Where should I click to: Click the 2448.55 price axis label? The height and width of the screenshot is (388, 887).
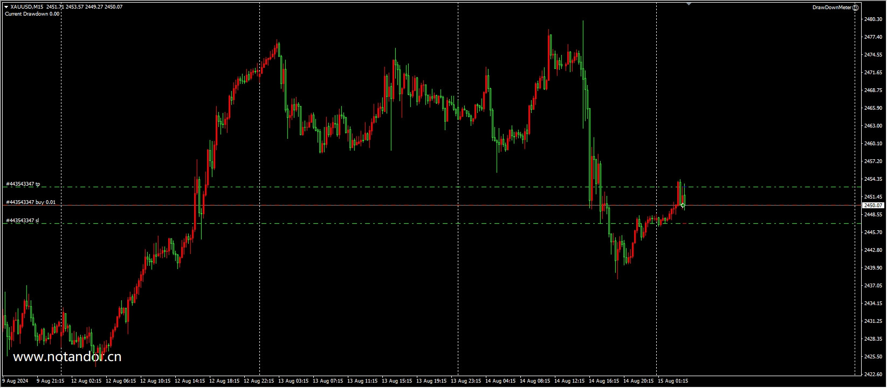tap(873, 215)
